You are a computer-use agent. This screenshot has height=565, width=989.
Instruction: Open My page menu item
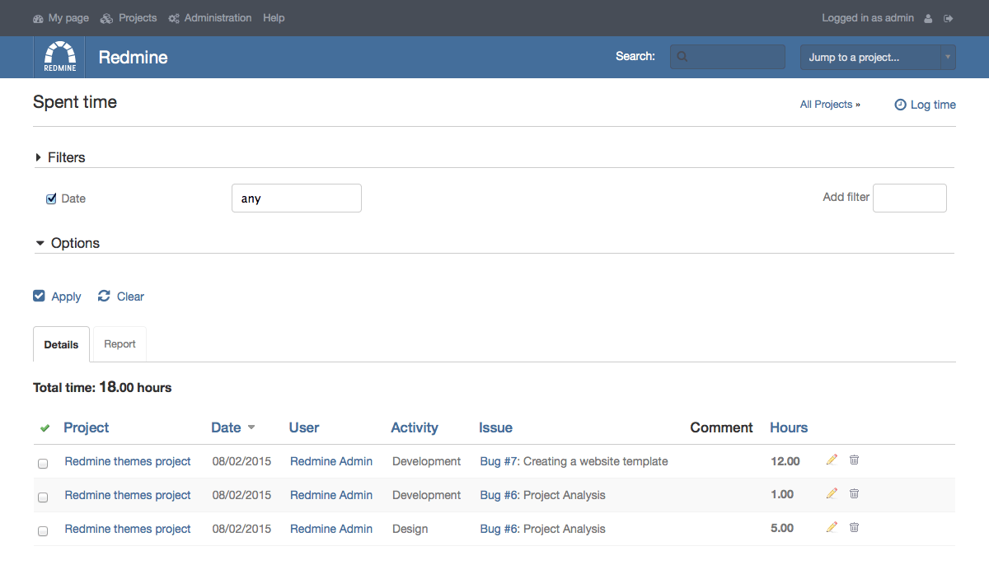pos(68,18)
